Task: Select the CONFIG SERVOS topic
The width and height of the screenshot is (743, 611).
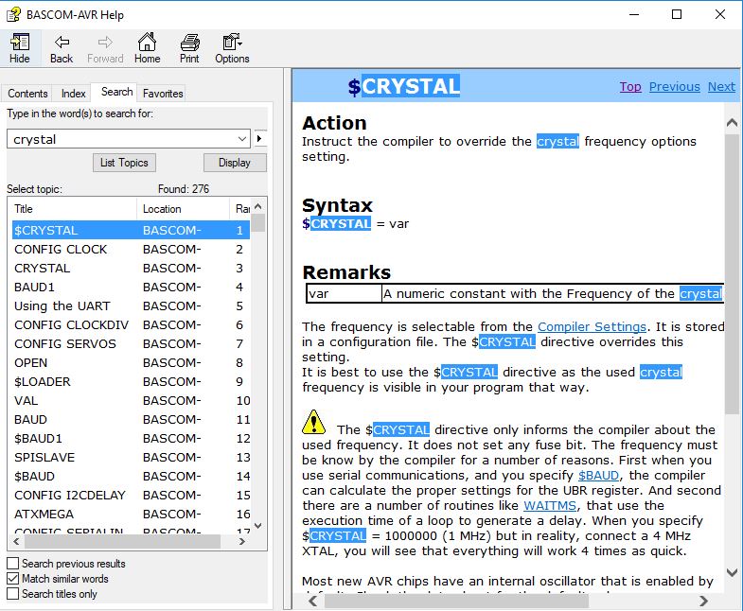Action: coord(130,344)
